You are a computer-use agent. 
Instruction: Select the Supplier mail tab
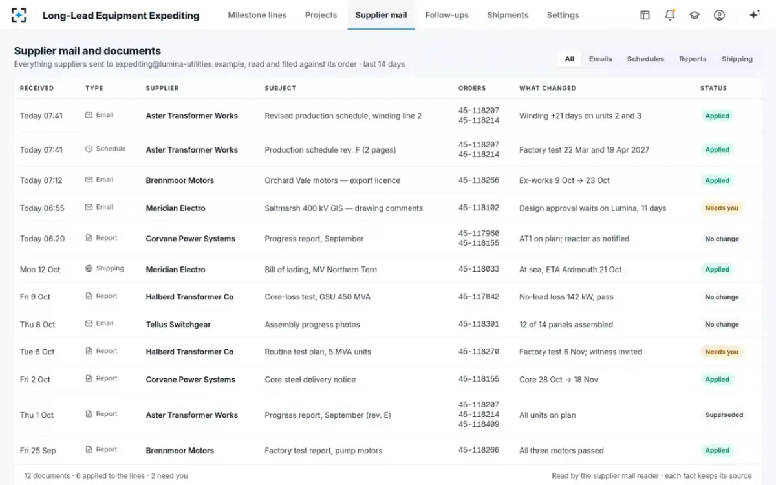coord(381,15)
